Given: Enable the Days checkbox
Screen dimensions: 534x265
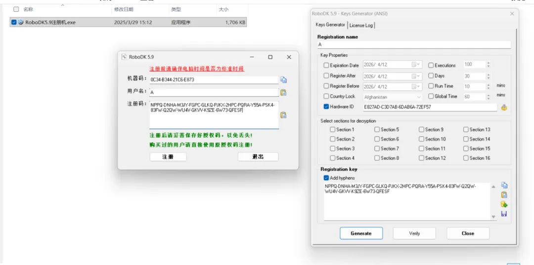Looking at the screenshot, I should 431,76.
